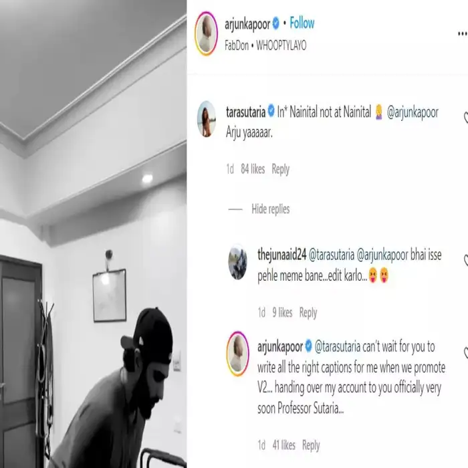Open the FabDon audio artist link
This screenshot has height=468, width=468.
237,45
